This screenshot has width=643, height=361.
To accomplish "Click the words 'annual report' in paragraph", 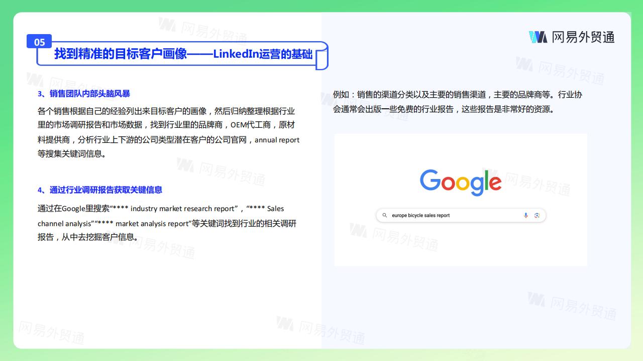I will (x=277, y=140).
